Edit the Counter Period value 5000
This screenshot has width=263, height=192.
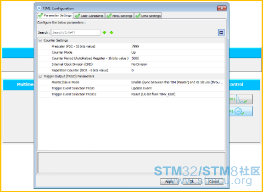tap(178, 58)
